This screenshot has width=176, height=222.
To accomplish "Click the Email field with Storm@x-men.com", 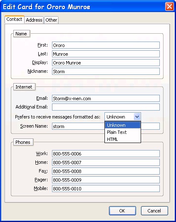I will click(x=106, y=99).
